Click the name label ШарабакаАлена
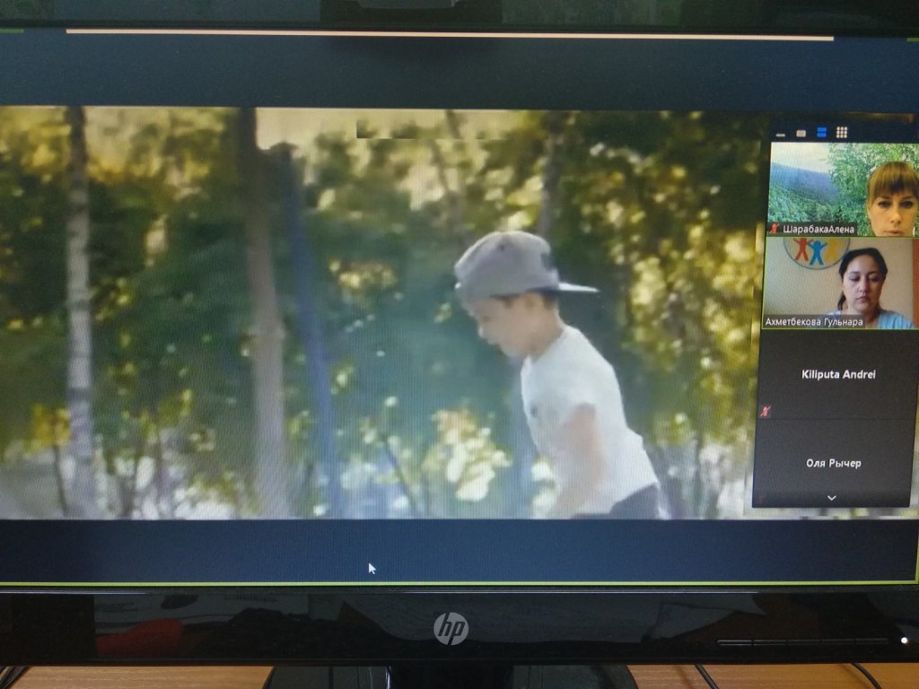 click(818, 229)
